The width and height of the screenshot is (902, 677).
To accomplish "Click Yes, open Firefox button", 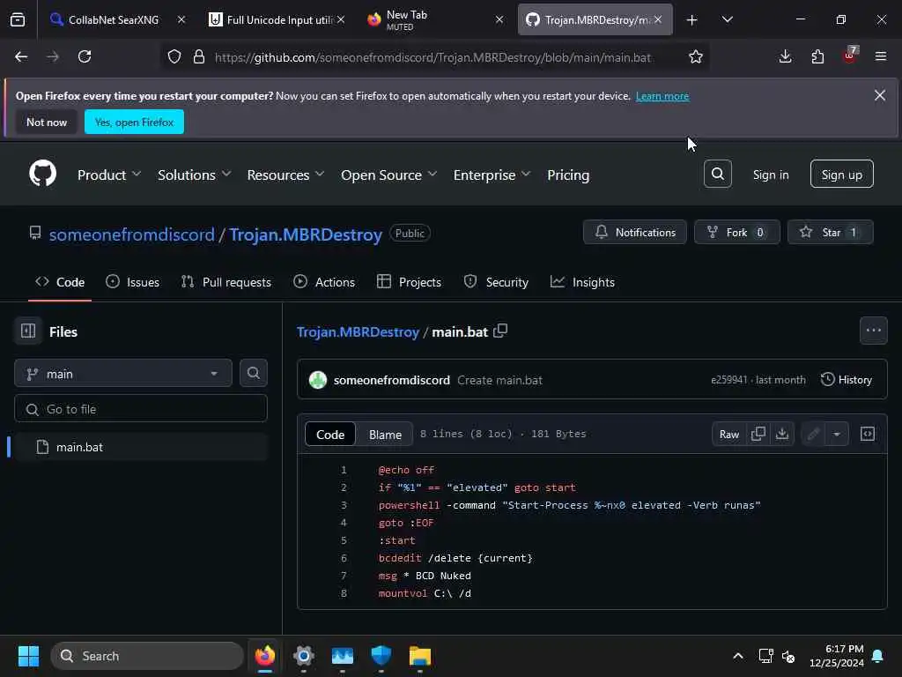I will coord(134,122).
